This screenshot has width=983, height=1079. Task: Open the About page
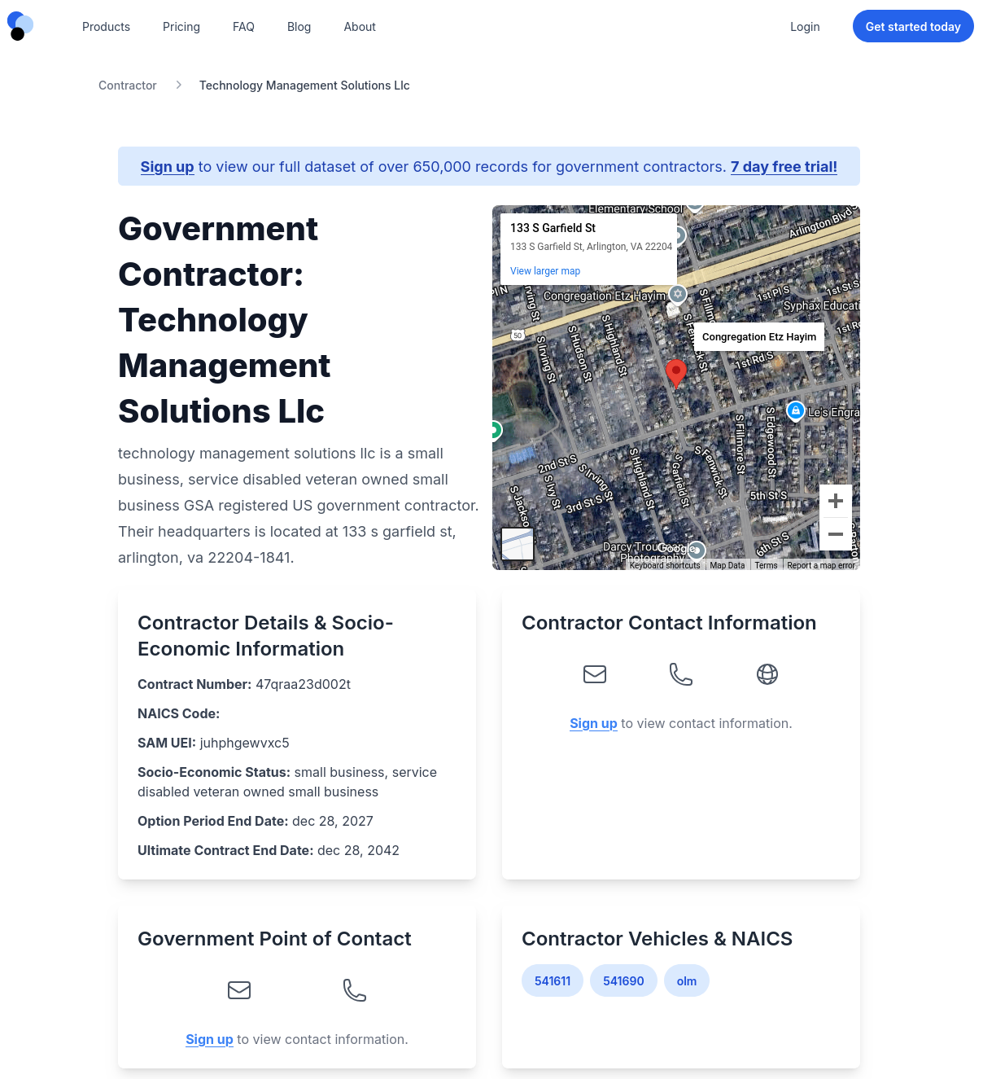[x=360, y=27]
